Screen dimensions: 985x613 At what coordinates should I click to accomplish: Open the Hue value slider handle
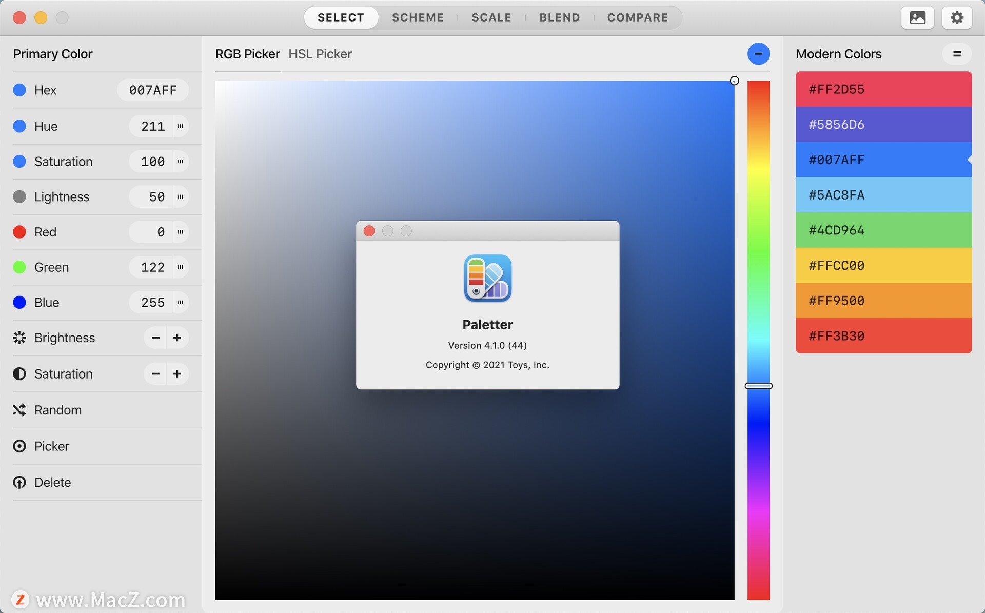(181, 126)
